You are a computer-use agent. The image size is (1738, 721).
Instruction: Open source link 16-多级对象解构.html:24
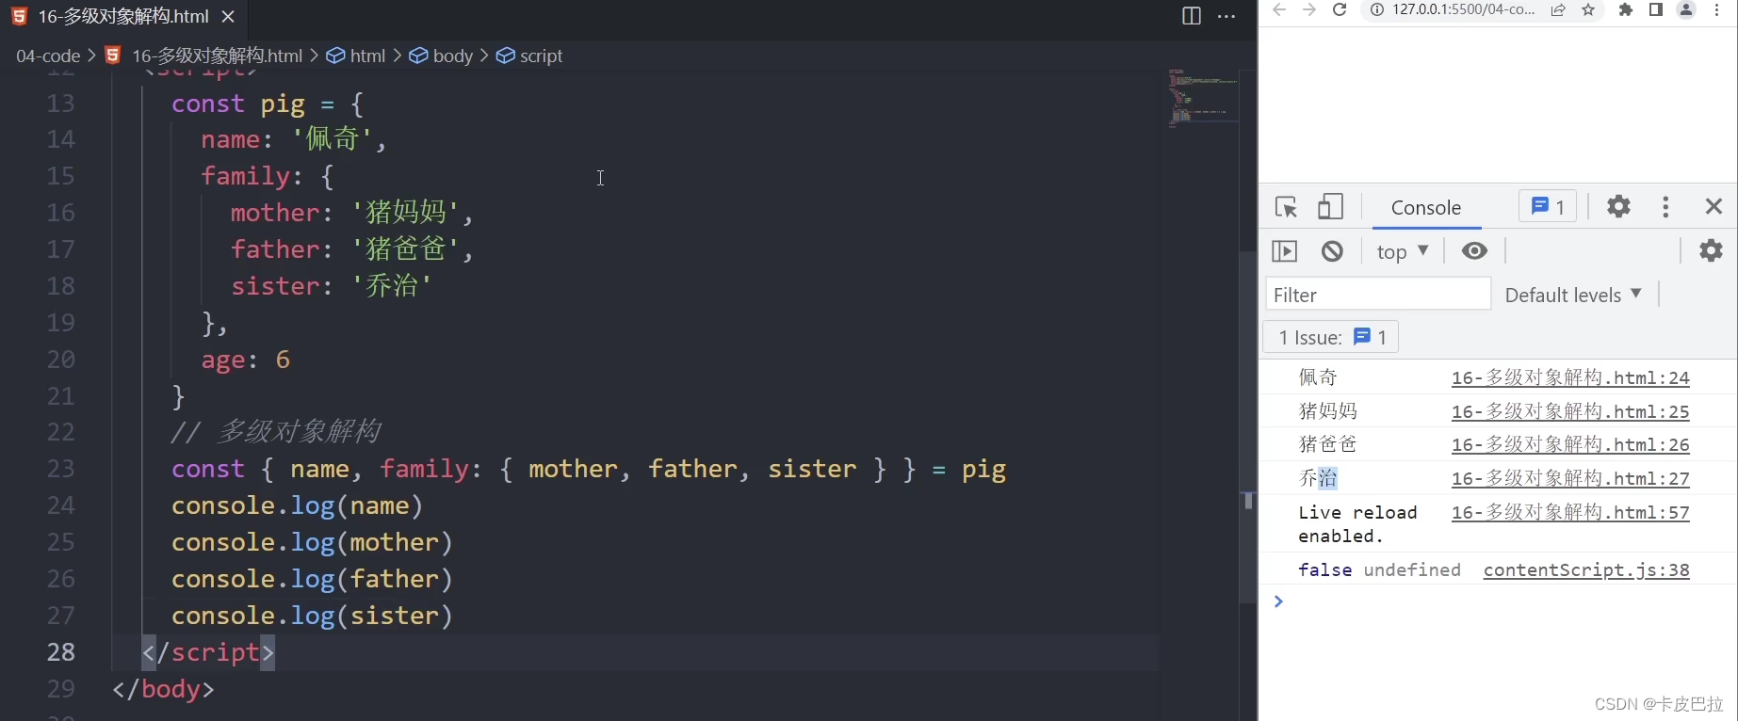pos(1570,377)
